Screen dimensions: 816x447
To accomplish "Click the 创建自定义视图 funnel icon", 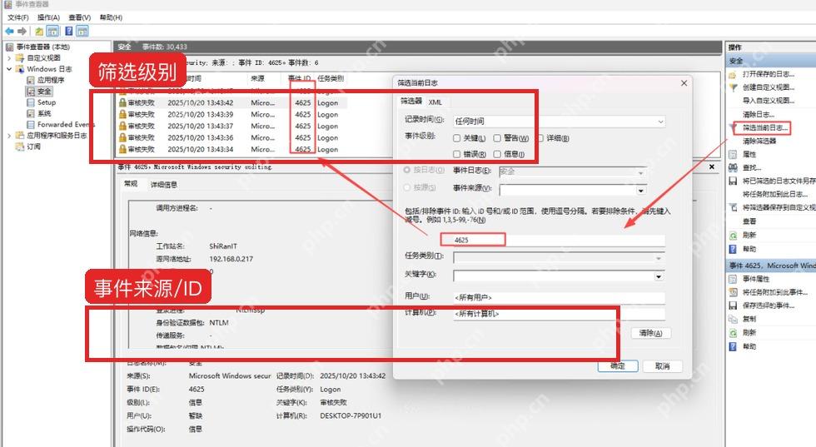I will click(x=733, y=87).
